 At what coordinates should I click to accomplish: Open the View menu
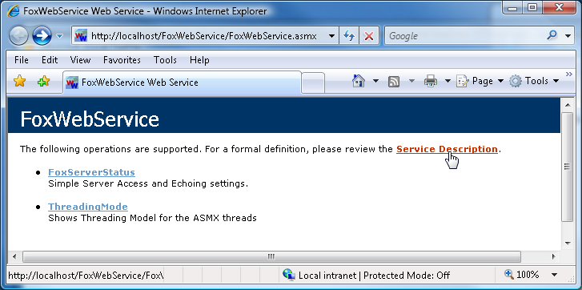80,60
